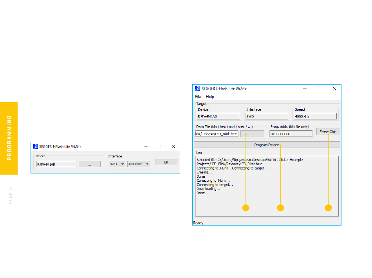Screen dimensions: 372x278
Task: Open the Help menu
Action: (210, 97)
